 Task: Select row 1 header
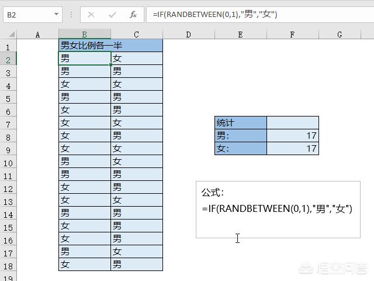coord(8,47)
